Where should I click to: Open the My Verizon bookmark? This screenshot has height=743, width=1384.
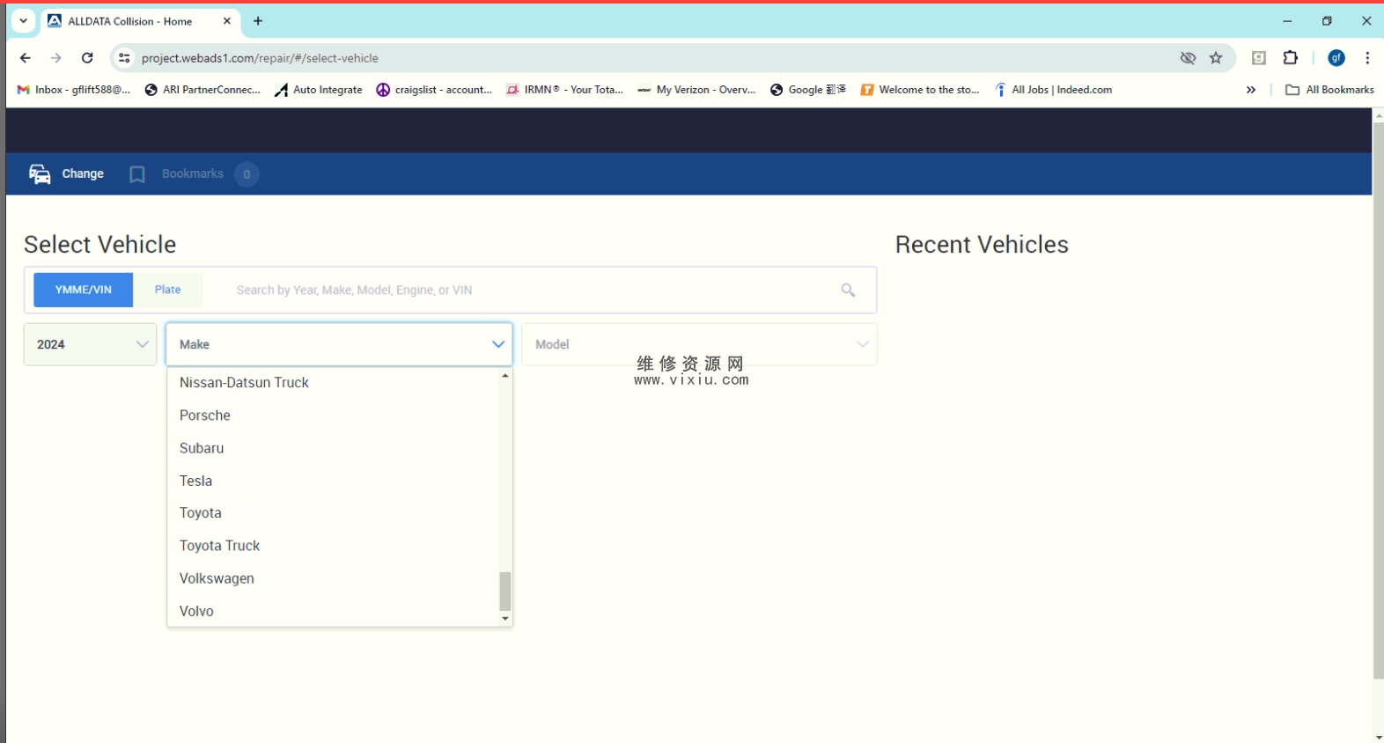(696, 90)
